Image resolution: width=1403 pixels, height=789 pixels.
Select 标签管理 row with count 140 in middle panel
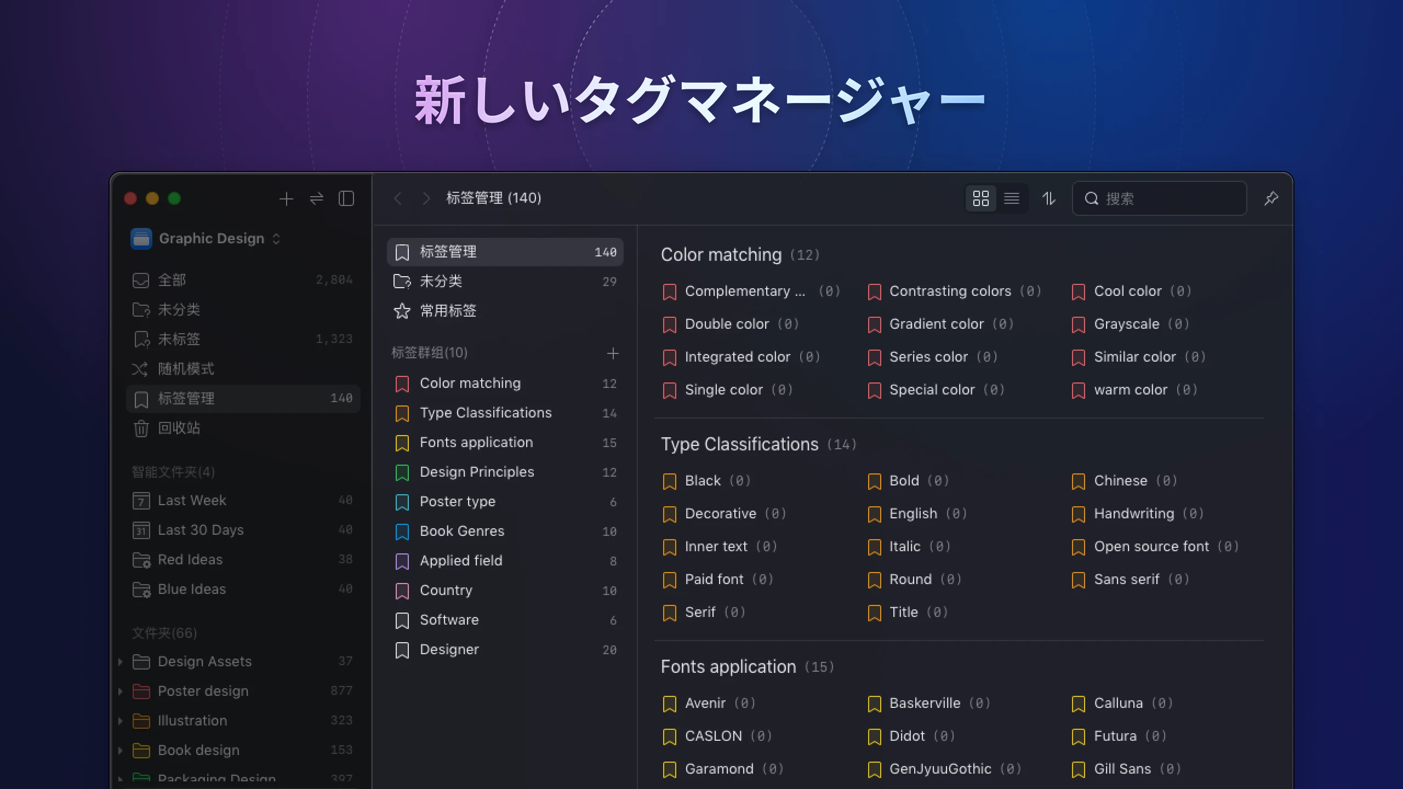[x=505, y=252]
